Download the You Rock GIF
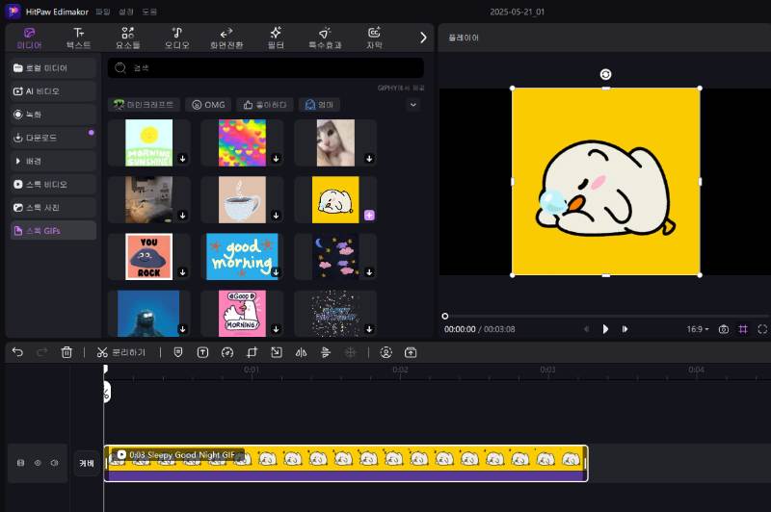 pyautogui.click(x=182, y=272)
